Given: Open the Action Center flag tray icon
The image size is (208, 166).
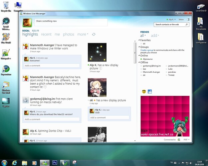Looking at the screenshot, I should (x=183, y=163).
